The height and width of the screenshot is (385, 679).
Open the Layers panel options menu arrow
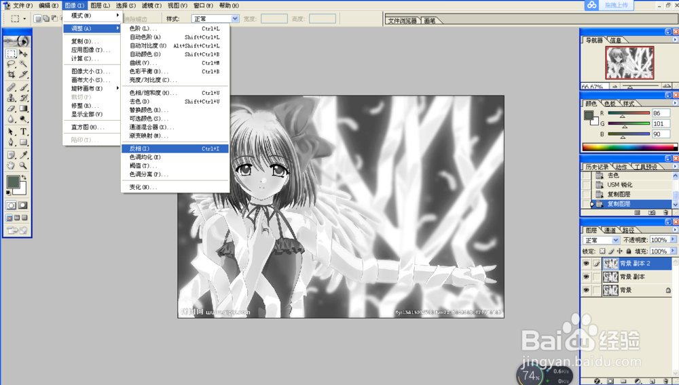click(675, 230)
